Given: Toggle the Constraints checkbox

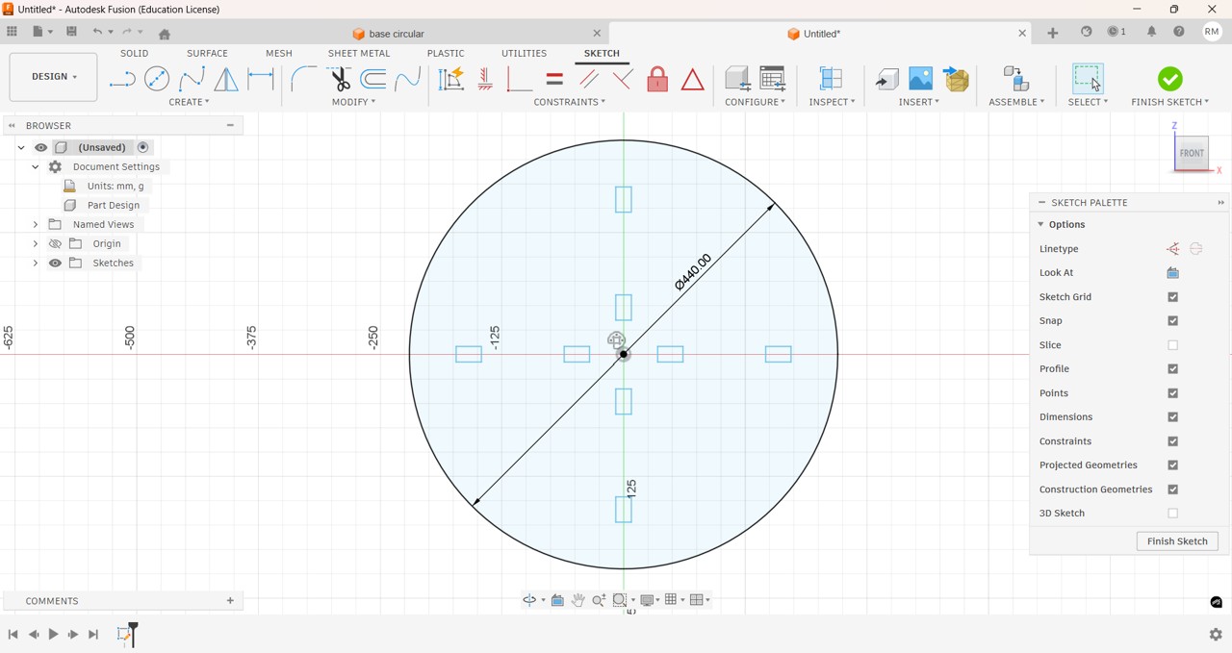Looking at the screenshot, I should click(1173, 441).
